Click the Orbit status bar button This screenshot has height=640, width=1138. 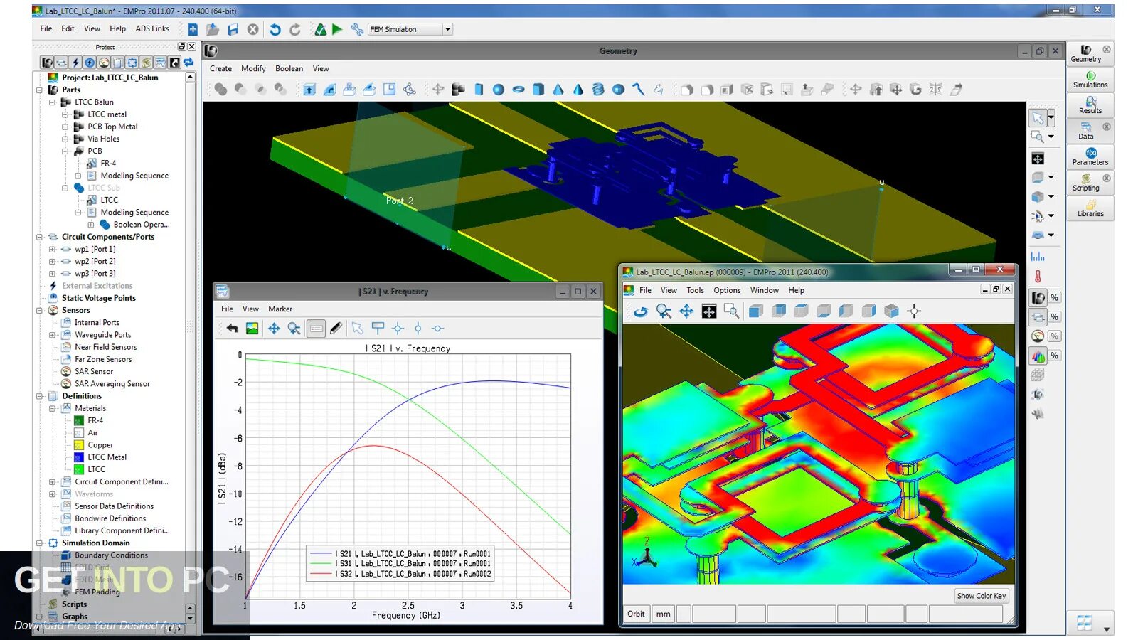pos(636,614)
